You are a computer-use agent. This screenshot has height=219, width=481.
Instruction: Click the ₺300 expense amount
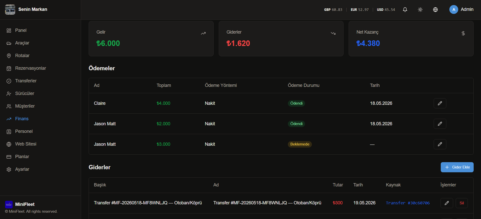(338, 203)
